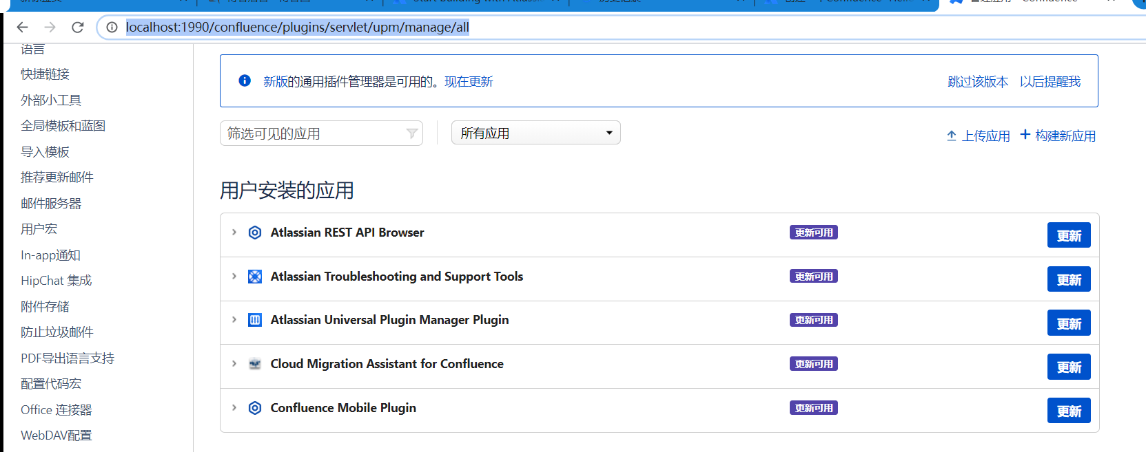
Task: Open 附件存储 in the sidebar
Action: pyautogui.click(x=45, y=307)
